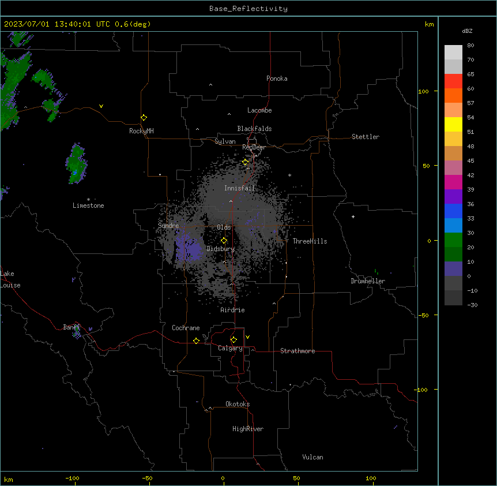Click the dBZ legend heading
Viewport: 497px width, 486px height.
(x=467, y=31)
